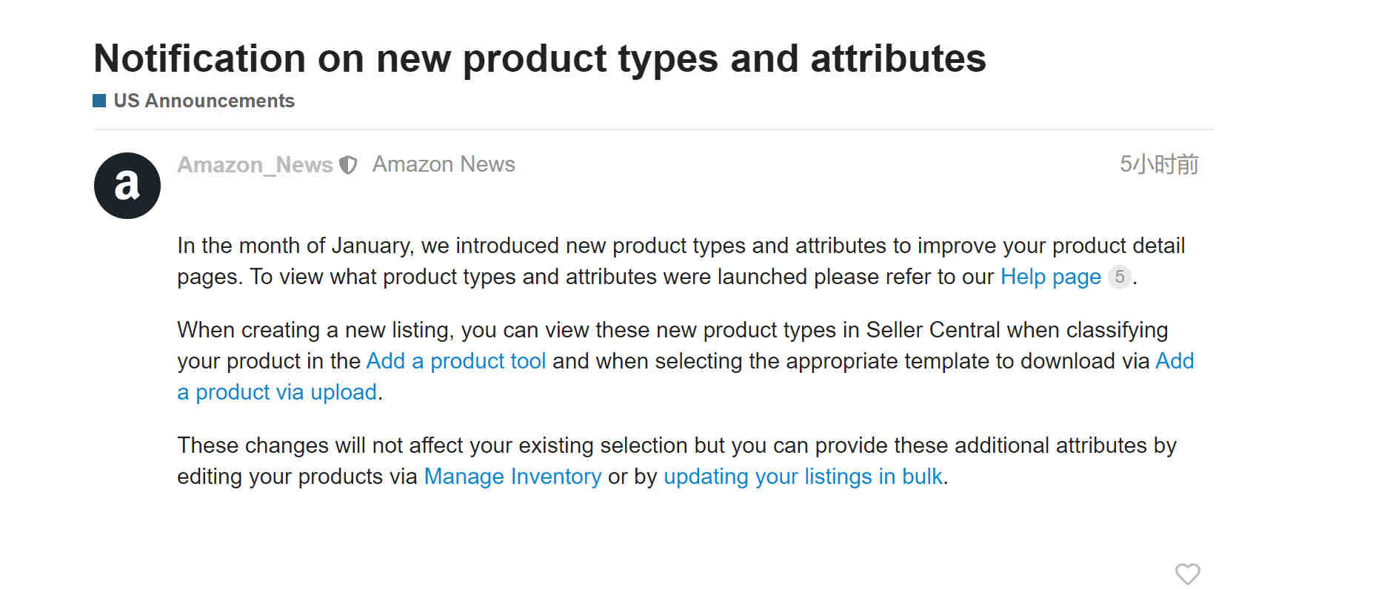Open the Manage Inventory link
The width and height of the screenshot is (1373, 589).
click(x=512, y=477)
